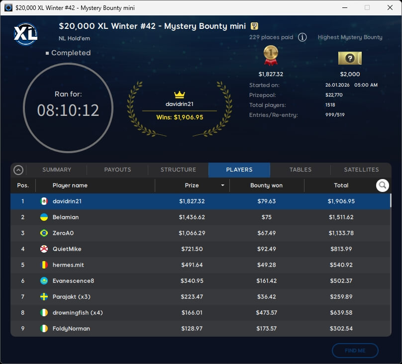This screenshot has height=364, width=402.
Task: Open the Prize column sort dropdown arrow
Action: [222, 185]
